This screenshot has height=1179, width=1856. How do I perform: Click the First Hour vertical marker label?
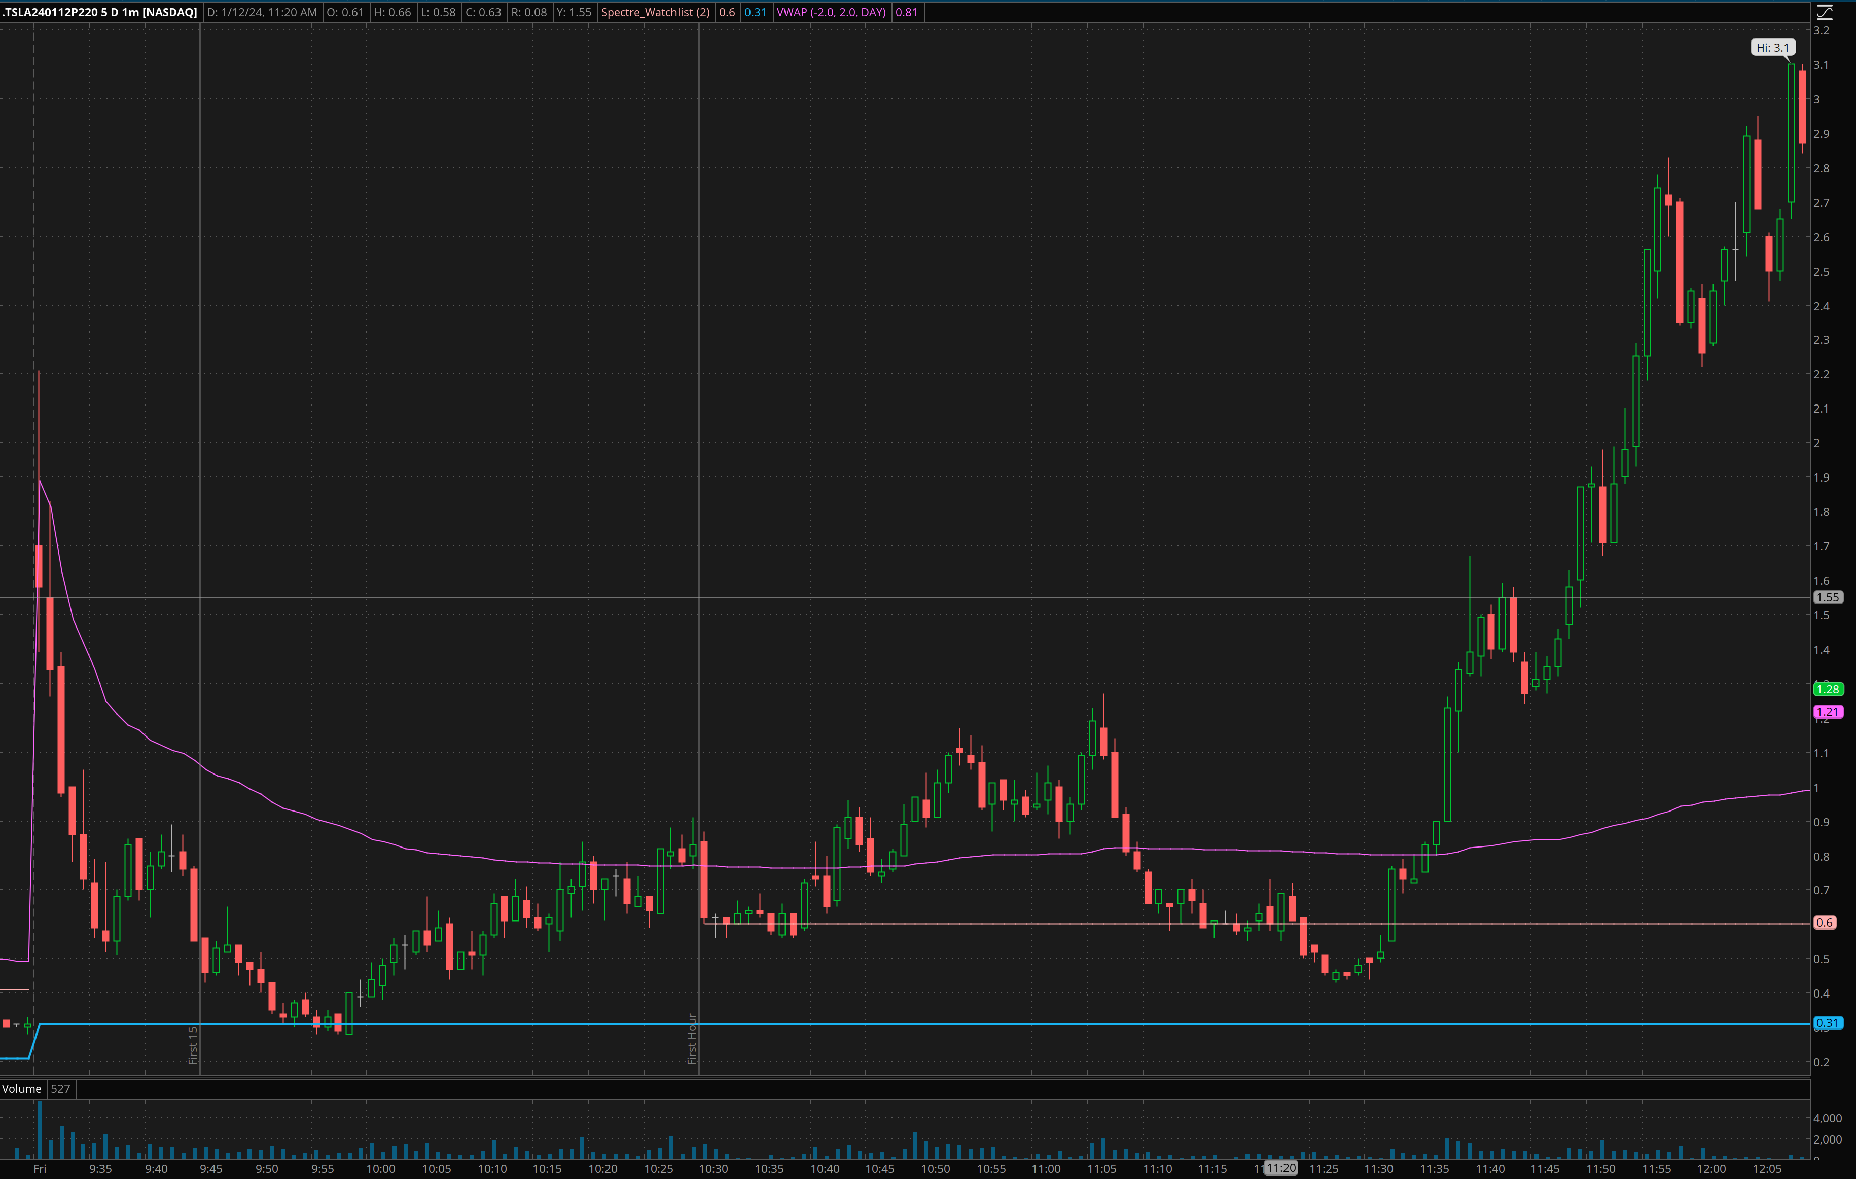(691, 1039)
